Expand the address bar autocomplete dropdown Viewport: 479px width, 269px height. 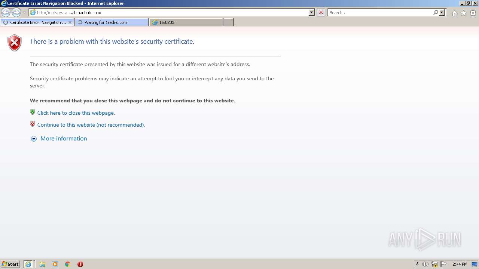pos(312,12)
